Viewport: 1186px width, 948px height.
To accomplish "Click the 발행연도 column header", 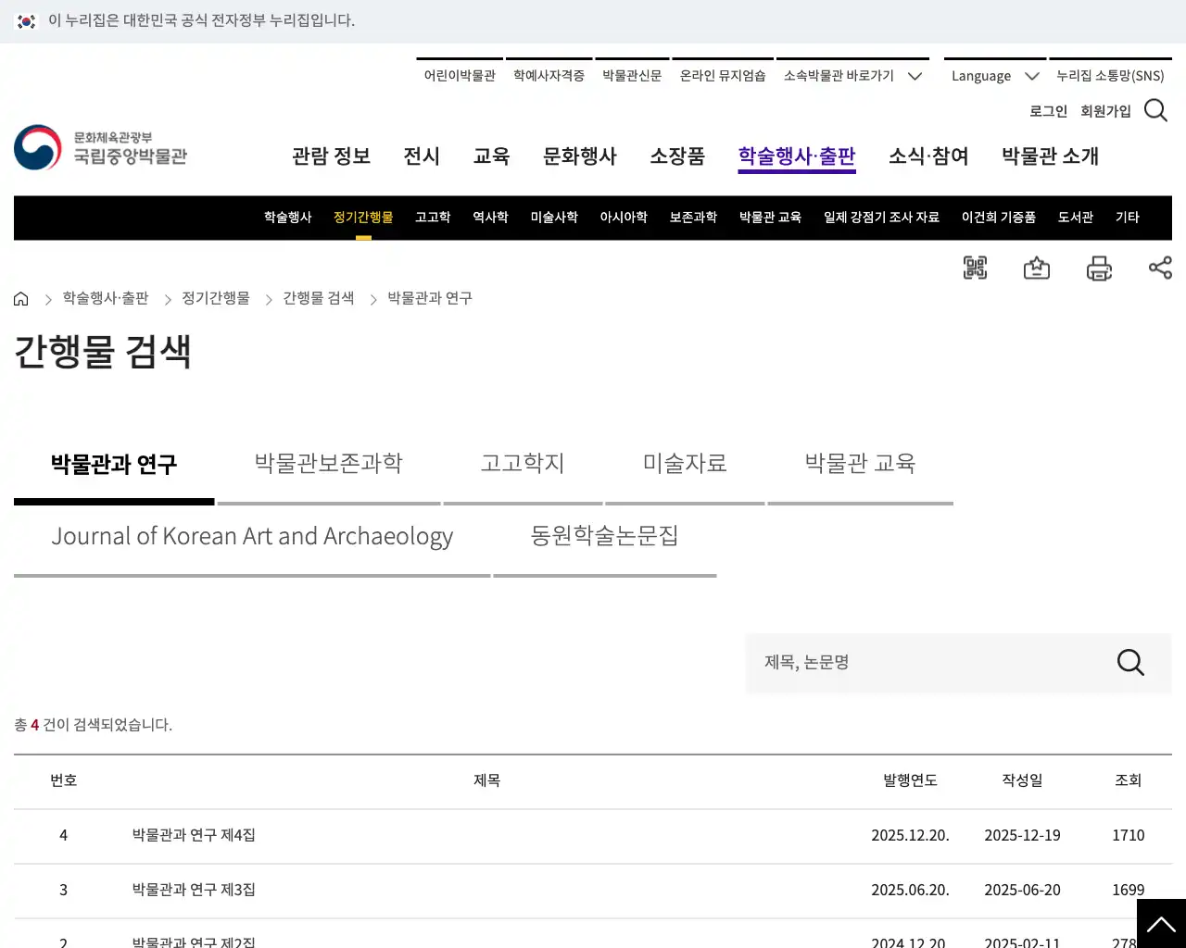I will click(x=910, y=781).
